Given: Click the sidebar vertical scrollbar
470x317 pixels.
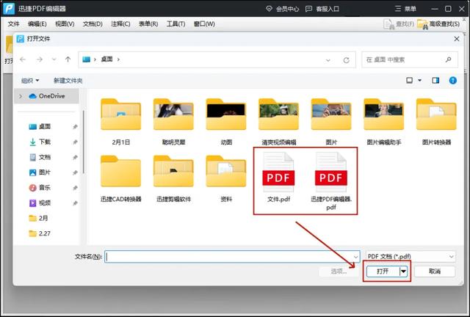Looking at the screenshot, I should point(84,142).
